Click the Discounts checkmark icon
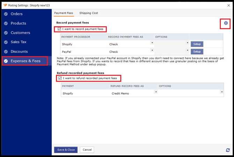Viewport: 234px width, 157px height. tap(6, 51)
